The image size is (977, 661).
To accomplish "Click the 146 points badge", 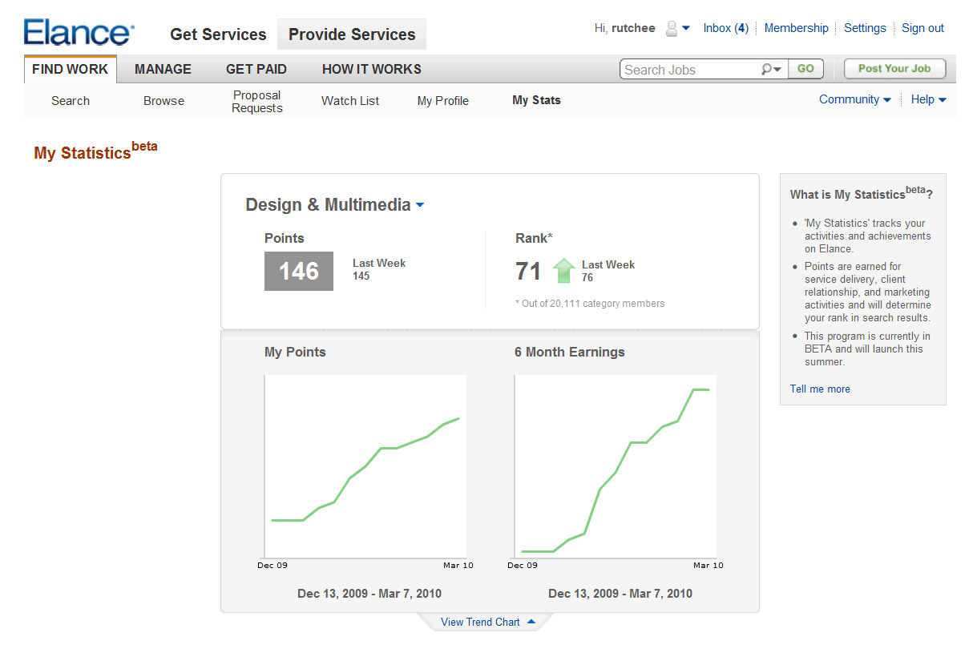I will point(298,271).
